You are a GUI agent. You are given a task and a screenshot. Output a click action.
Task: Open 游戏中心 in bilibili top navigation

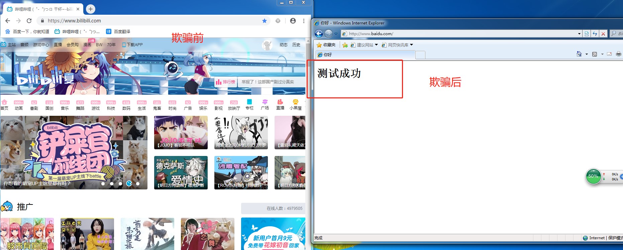click(41, 45)
